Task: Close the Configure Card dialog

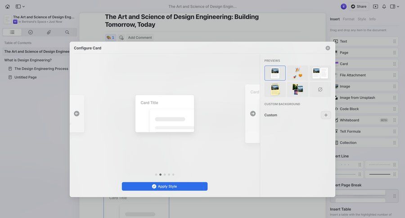Action: click(x=328, y=48)
